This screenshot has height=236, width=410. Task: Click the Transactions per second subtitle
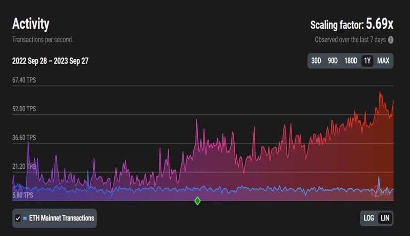(x=42, y=40)
